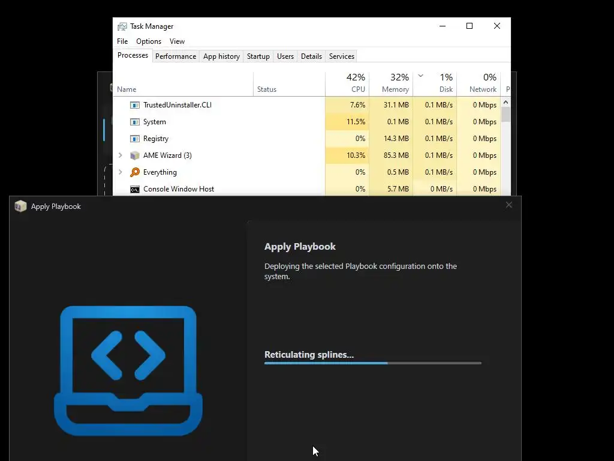Click the Console Window Host icon
This screenshot has width=614, height=461.
(x=135, y=189)
